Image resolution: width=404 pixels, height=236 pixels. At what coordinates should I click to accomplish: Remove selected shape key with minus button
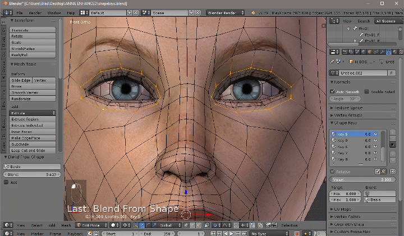tap(392, 138)
